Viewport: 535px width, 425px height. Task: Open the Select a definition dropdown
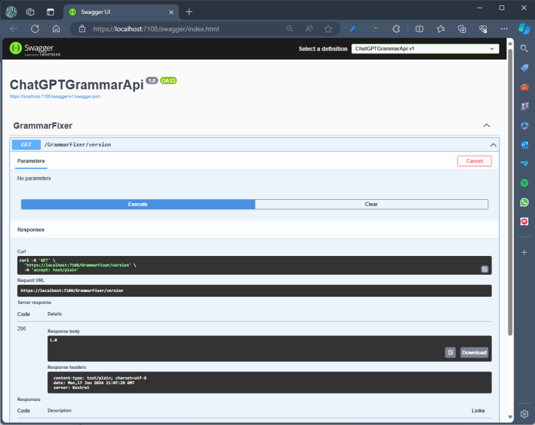pyautogui.click(x=425, y=49)
